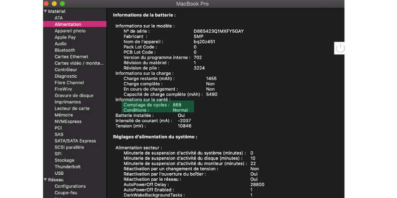Open SCSI parallèle entry
This screenshot has height=198, width=397.
click(69, 147)
